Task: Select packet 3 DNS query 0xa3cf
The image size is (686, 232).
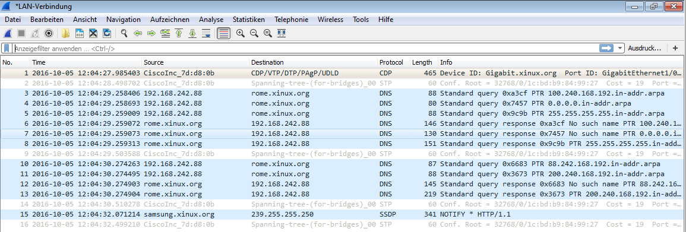Action: (x=342, y=93)
